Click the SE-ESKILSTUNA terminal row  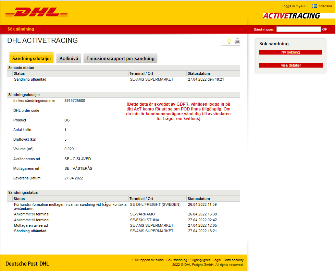(124, 220)
